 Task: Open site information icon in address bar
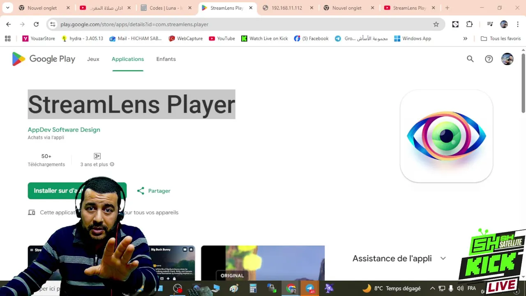pyautogui.click(x=53, y=24)
